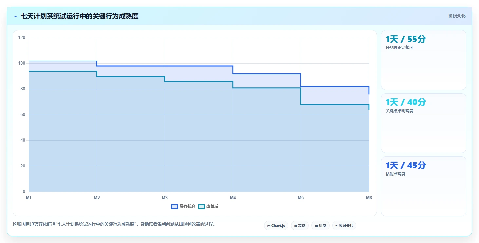Toggle the 原有状态 legend series
Screen dimensions: 479x243
coord(183,206)
